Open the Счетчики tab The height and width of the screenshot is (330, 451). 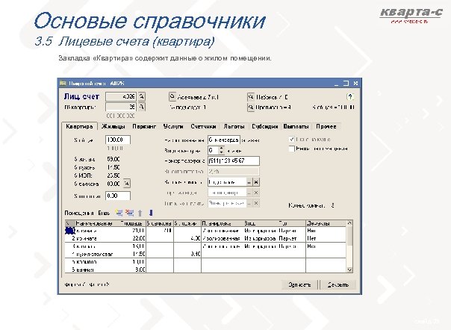[x=203, y=127]
